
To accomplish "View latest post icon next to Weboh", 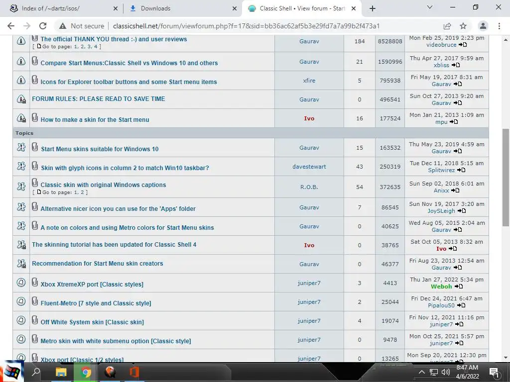I will (x=459, y=286).
